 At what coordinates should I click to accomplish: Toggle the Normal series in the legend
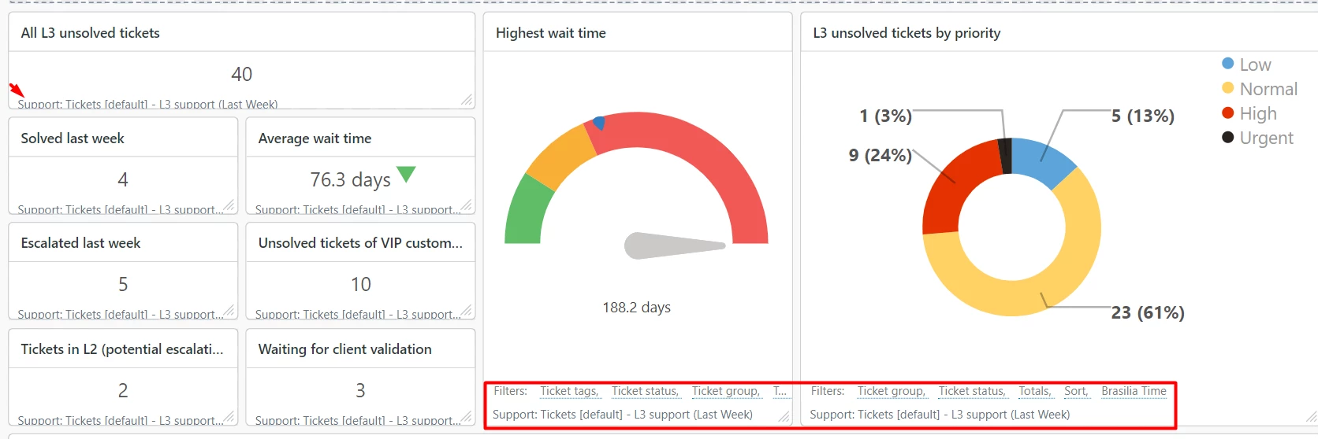pos(1259,89)
